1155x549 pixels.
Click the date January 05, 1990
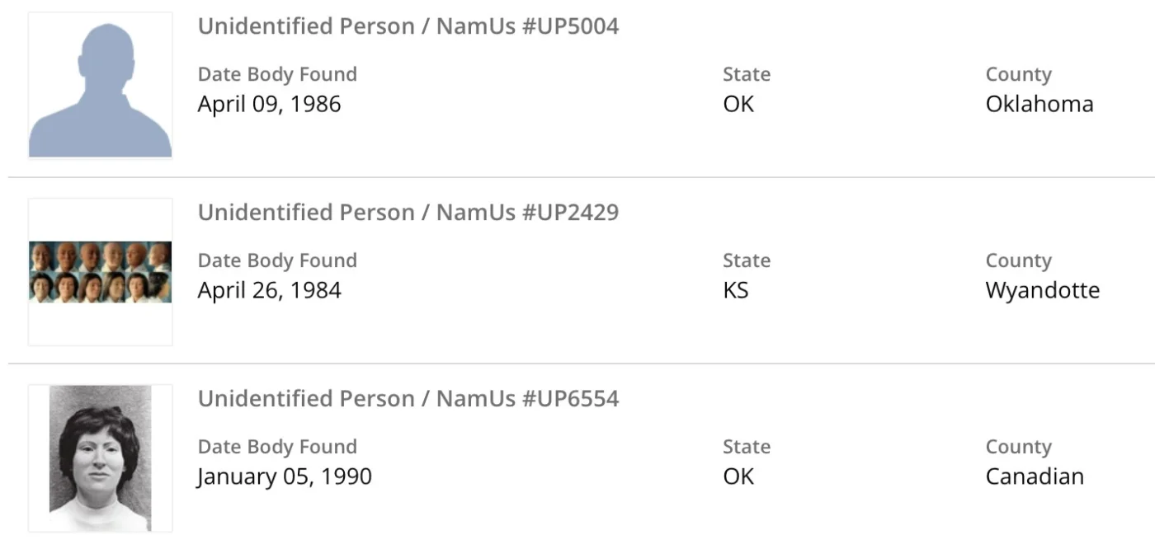(x=284, y=476)
